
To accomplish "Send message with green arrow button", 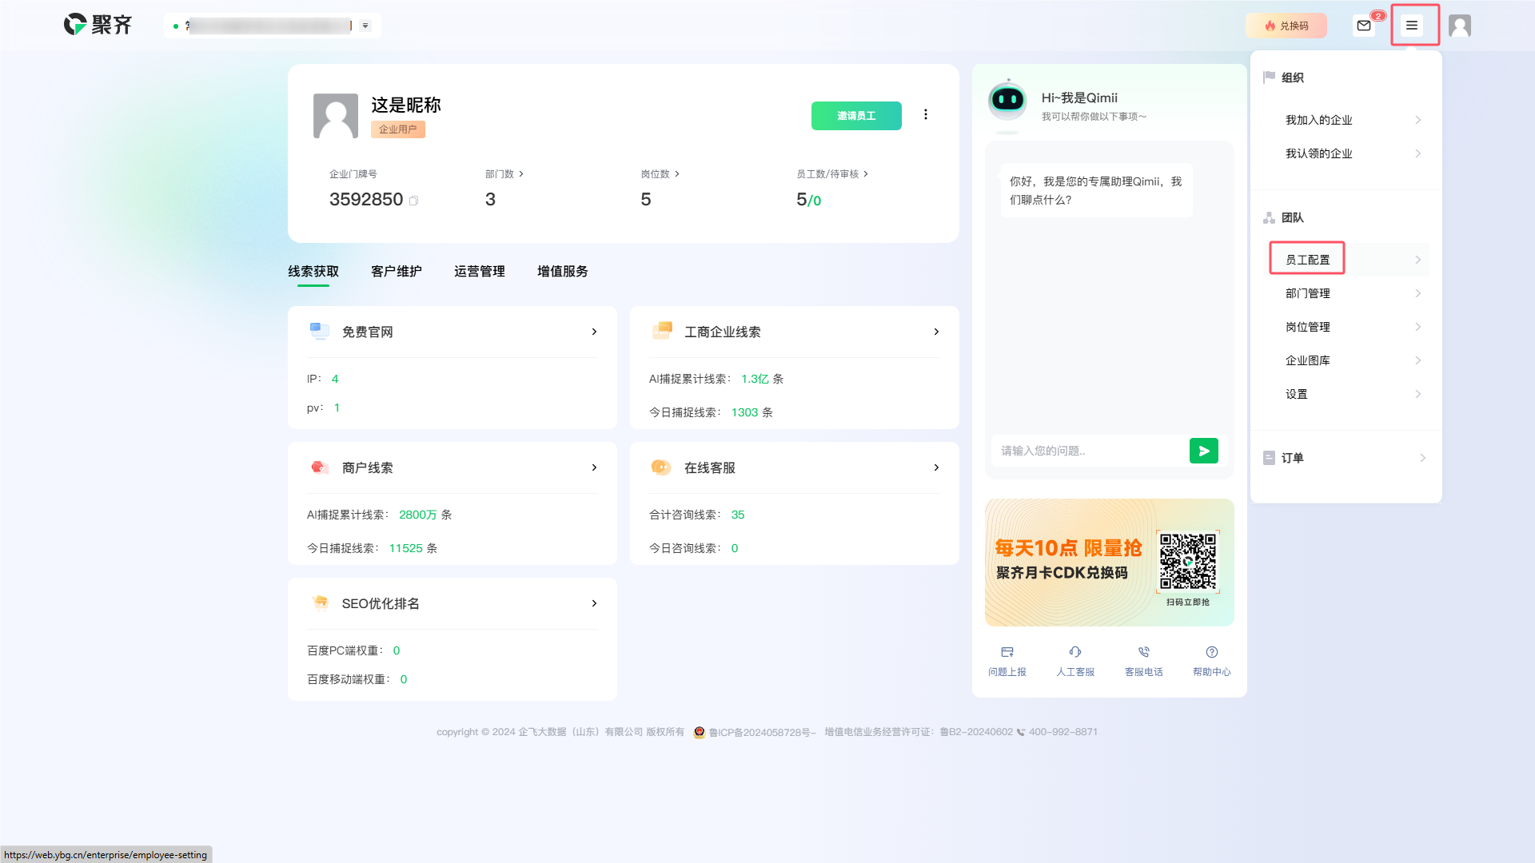I will point(1204,451).
